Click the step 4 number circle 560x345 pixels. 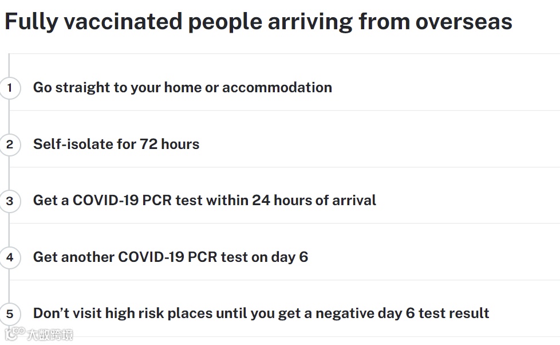click(9, 257)
